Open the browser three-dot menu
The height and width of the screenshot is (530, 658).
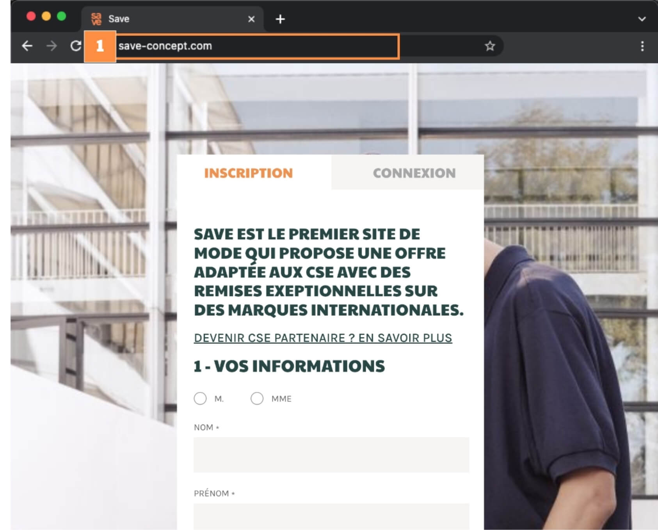[642, 46]
